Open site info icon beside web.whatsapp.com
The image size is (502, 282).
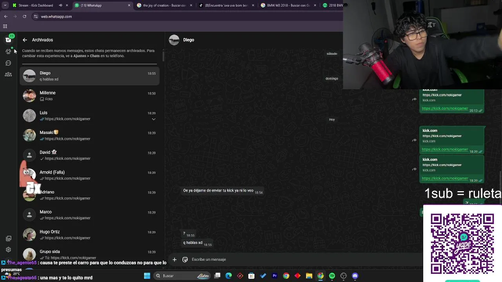click(x=36, y=16)
